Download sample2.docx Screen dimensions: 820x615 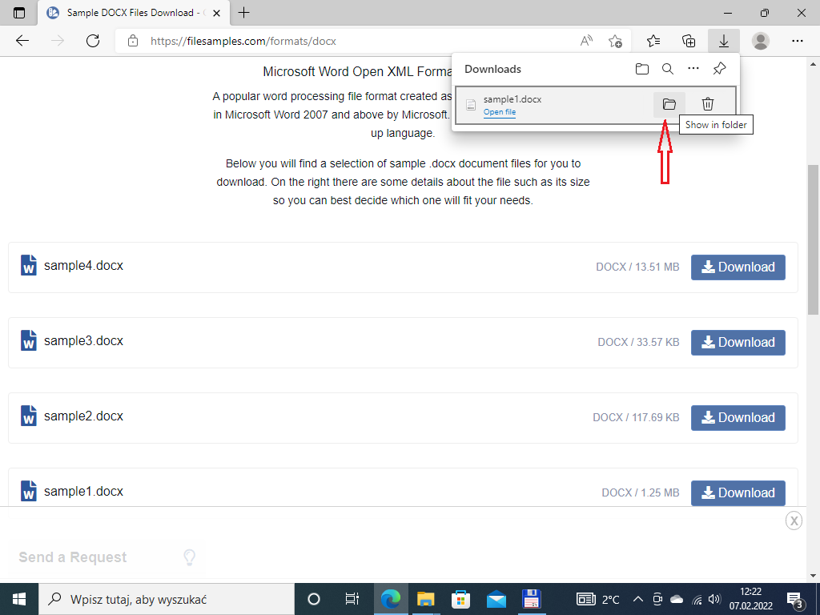[738, 418]
